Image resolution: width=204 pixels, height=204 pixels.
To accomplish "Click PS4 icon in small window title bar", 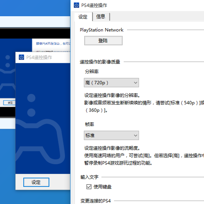I will click(x=21, y=57).
